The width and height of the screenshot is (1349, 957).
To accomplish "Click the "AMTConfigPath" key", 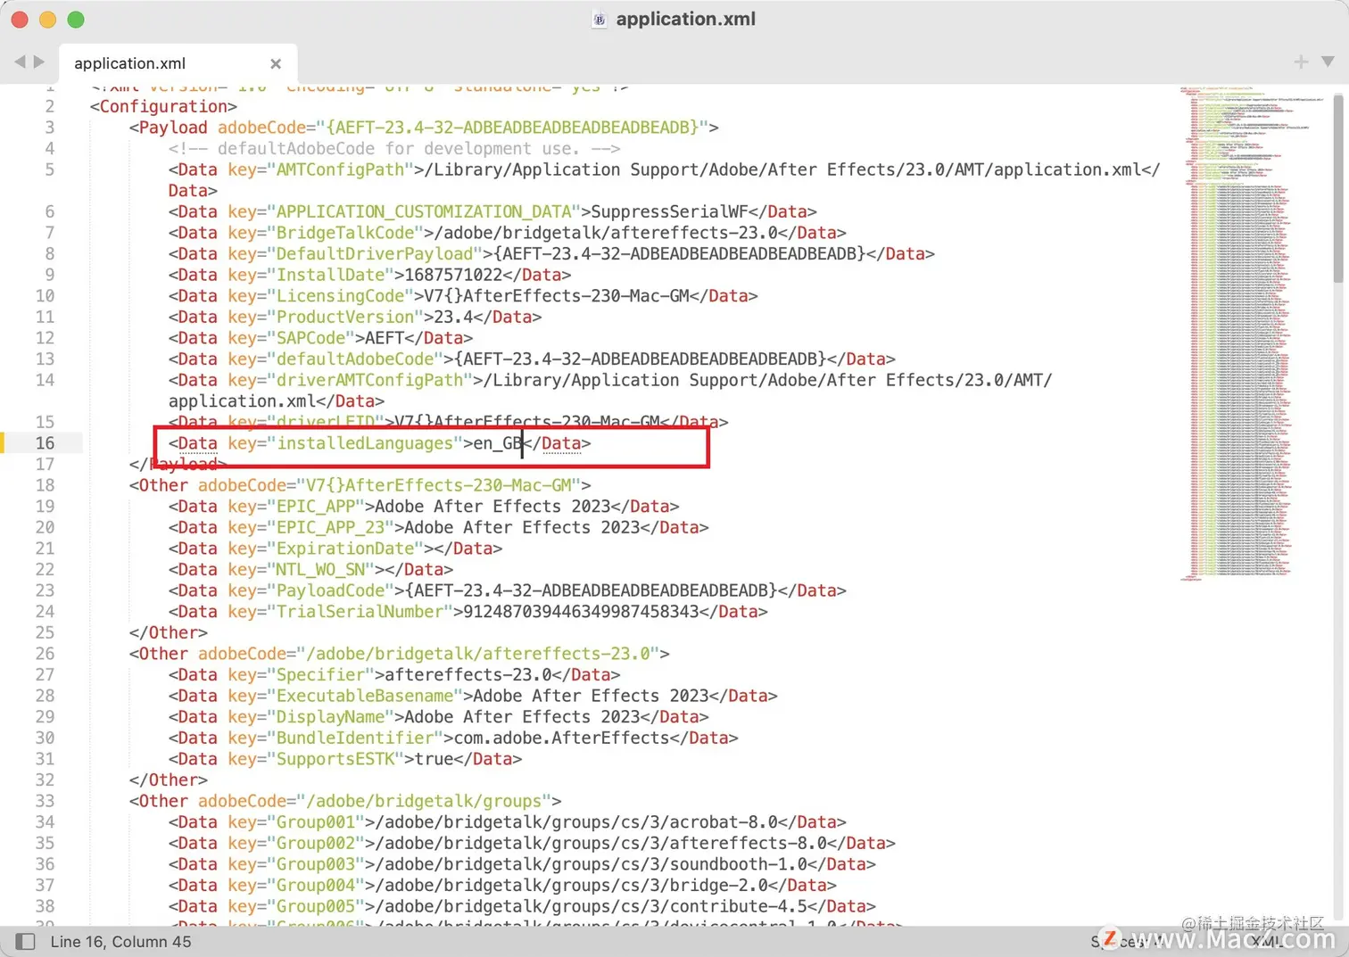I will coord(340,169).
